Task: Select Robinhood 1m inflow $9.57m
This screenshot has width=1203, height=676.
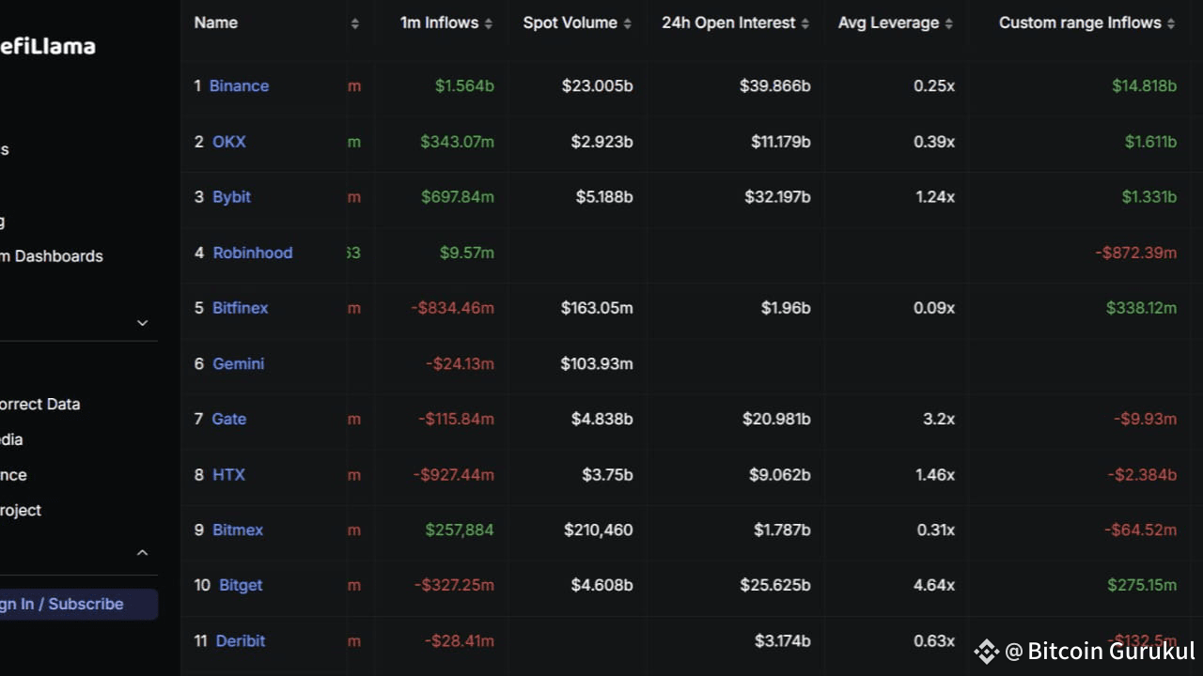Action: [x=467, y=253]
